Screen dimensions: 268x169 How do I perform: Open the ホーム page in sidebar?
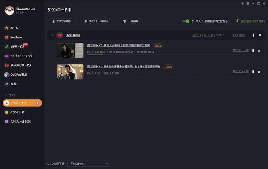click(x=14, y=28)
